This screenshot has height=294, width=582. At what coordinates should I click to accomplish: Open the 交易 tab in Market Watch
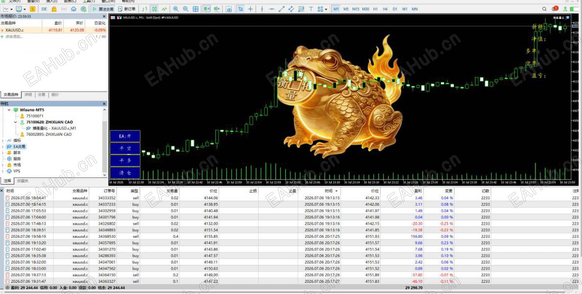pyautogui.click(x=42, y=95)
